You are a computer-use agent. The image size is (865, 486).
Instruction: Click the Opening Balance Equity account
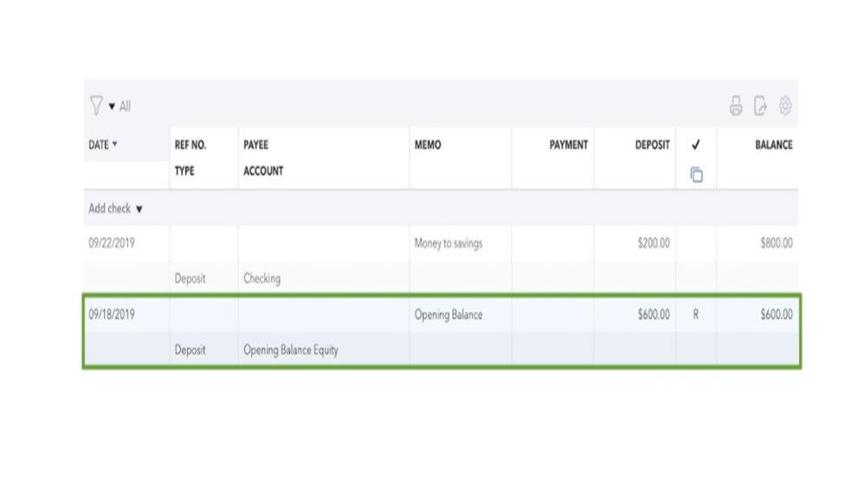point(291,350)
